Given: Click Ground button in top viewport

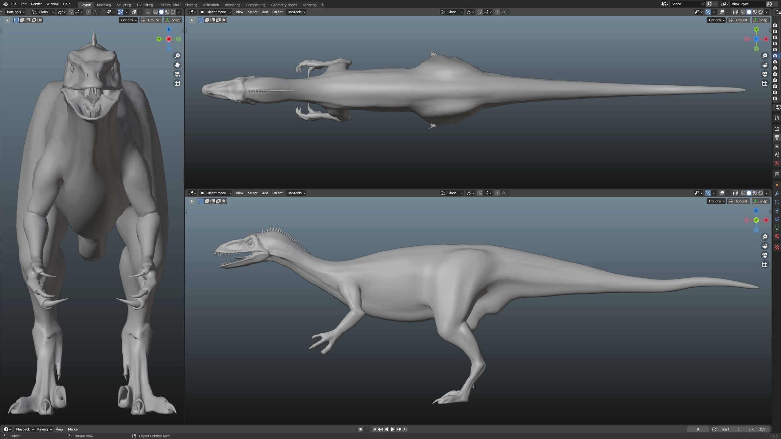Looking at the screenshot, I should [738, 20].
